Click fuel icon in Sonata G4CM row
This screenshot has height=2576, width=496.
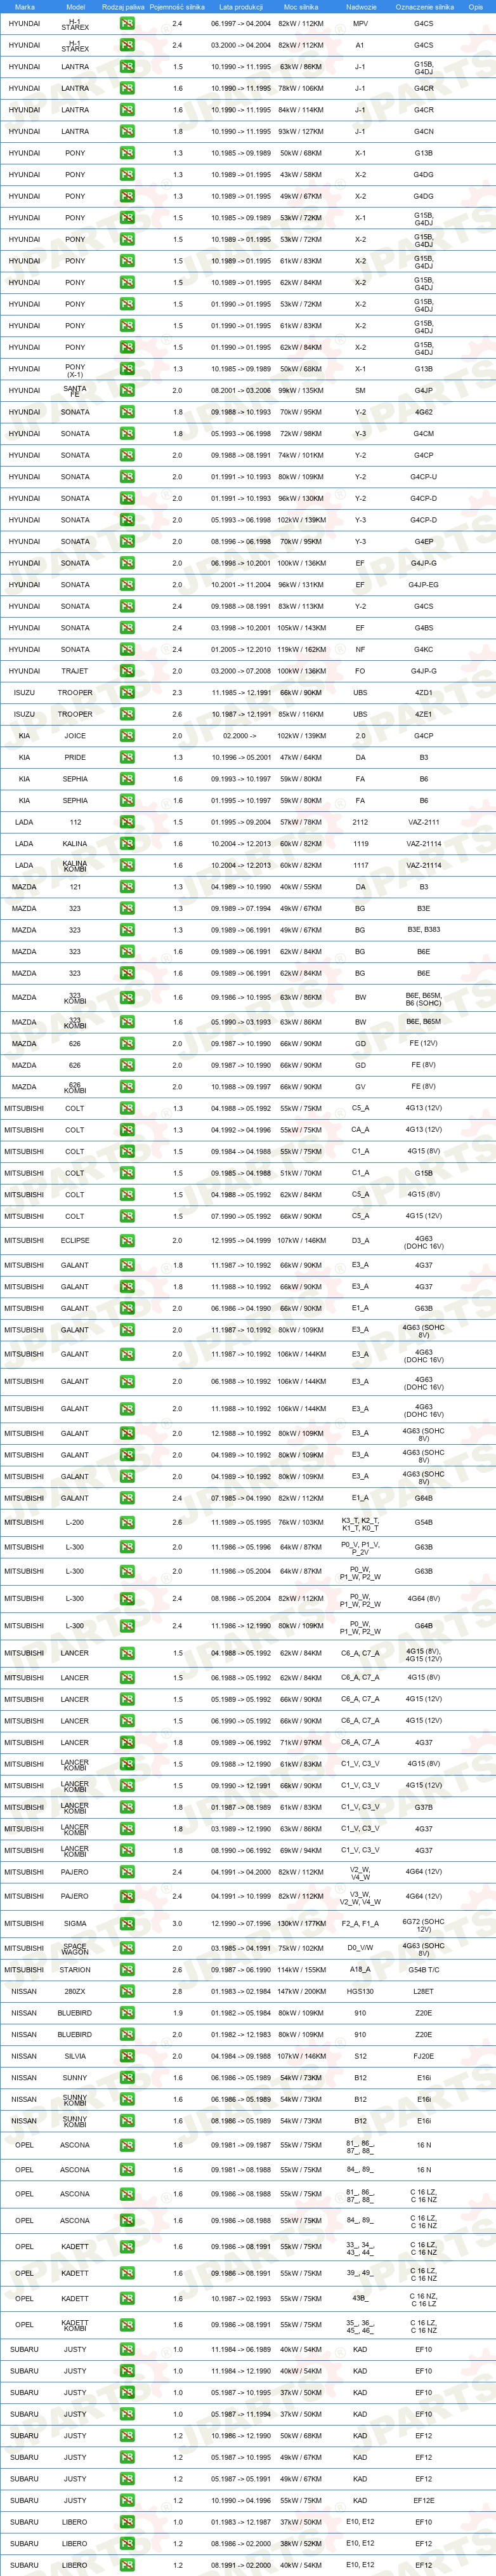pos(127,434)
